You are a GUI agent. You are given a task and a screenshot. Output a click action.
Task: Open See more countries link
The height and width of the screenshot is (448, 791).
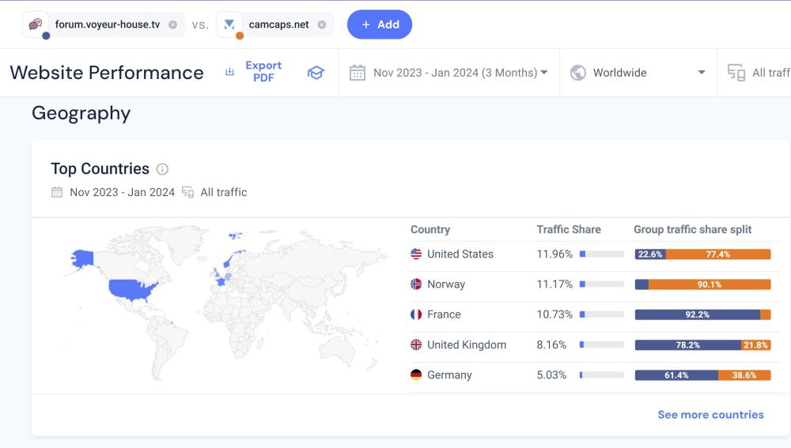[710, 415]
